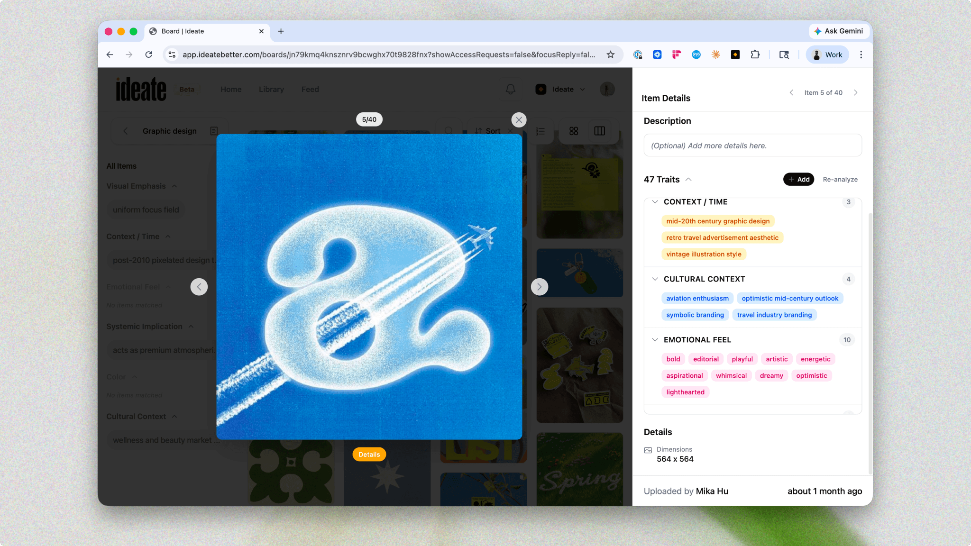The image size is (971, 546).
Task: Go to previous image with left arrow
Action: click(x=199, y=287)
